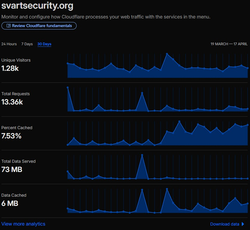Click the peak on the Unique Visitors chart
This screenshot has width=250, height=230.
[167, 54]
